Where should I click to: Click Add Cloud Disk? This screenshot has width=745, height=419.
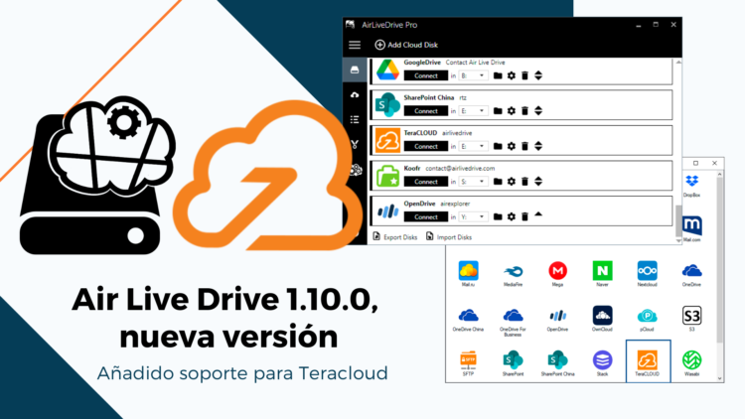[x=406, y=45]
